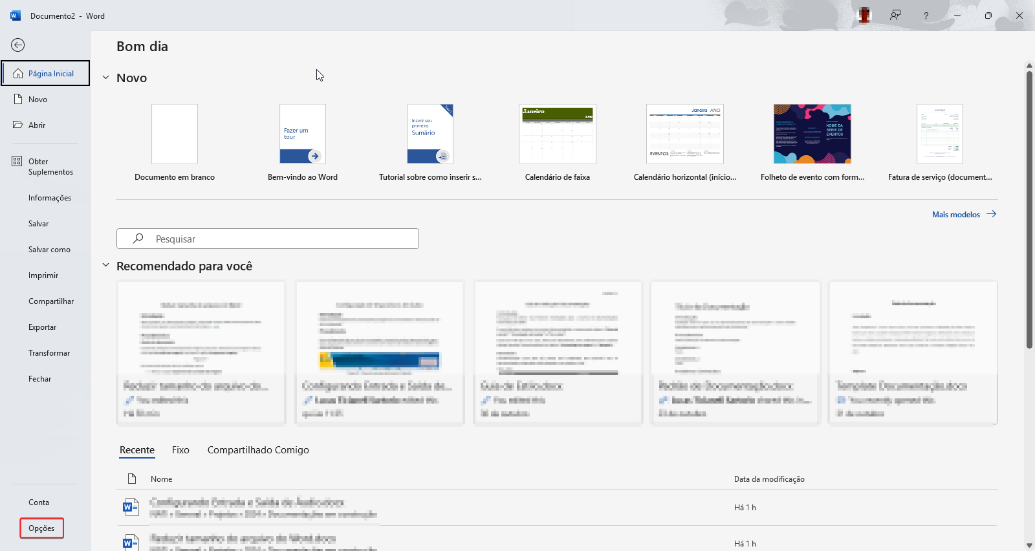This screenshot has width=1035, height=551.
Task: Select Calendário de faixa template
Action: 558,142
